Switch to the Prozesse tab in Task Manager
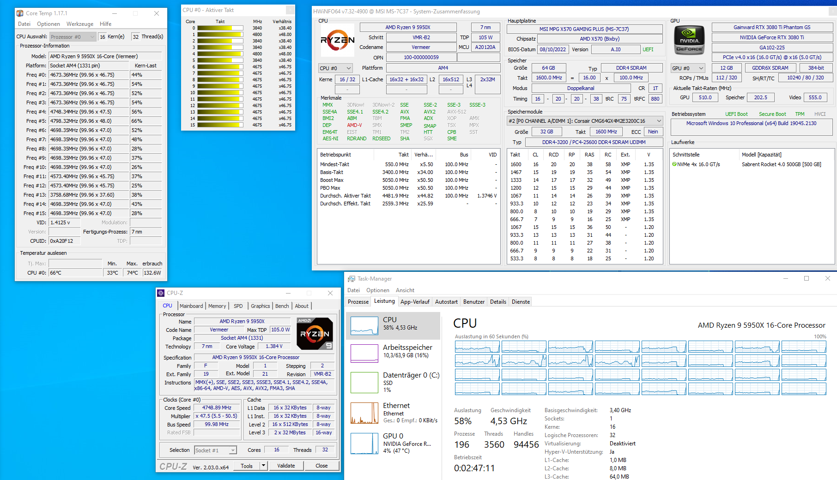Screen dimensions: 837x480 [x=358, y=302]
